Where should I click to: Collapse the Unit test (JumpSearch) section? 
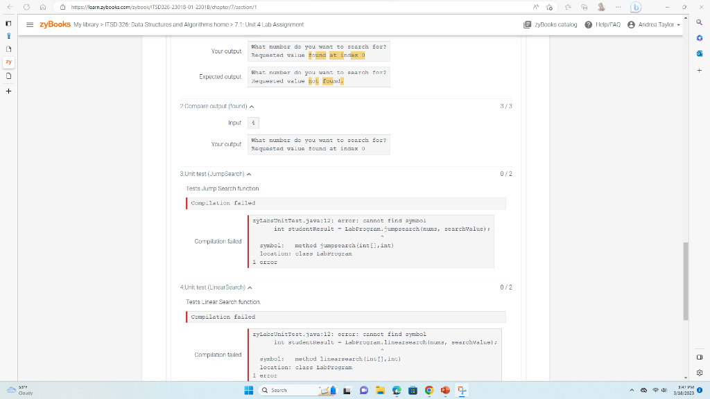tap(249, 173)
